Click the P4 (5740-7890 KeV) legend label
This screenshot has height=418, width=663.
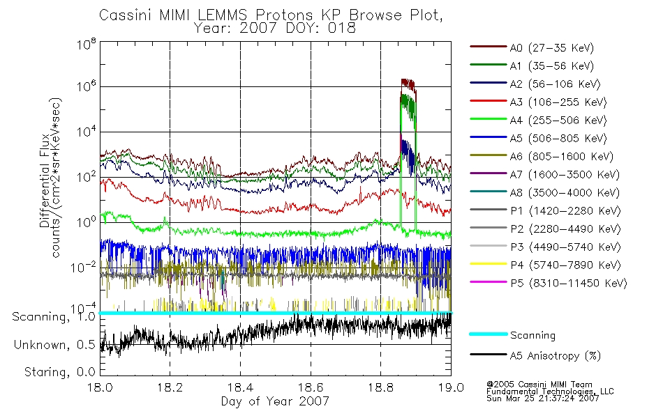point(565,265)
